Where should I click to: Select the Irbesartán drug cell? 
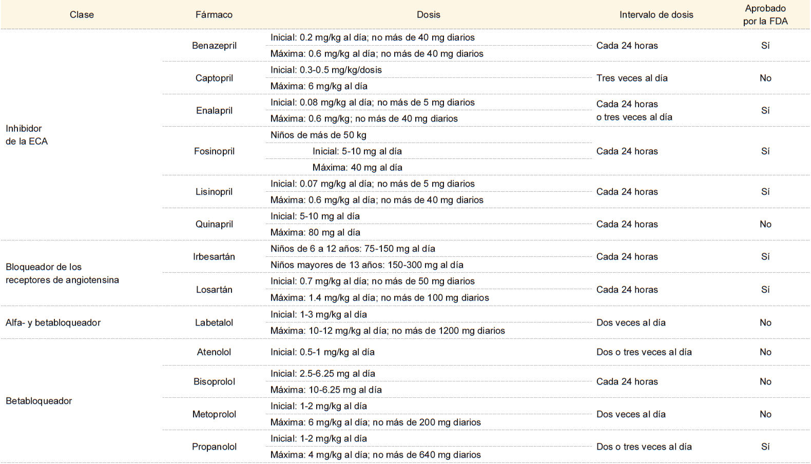click(x=214, y=257)
